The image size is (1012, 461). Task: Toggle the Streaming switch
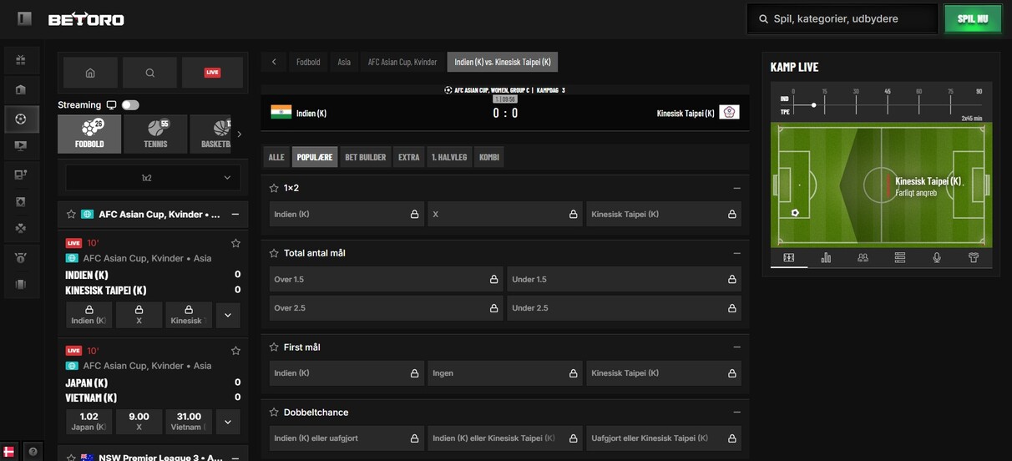(x=130, y=105)
